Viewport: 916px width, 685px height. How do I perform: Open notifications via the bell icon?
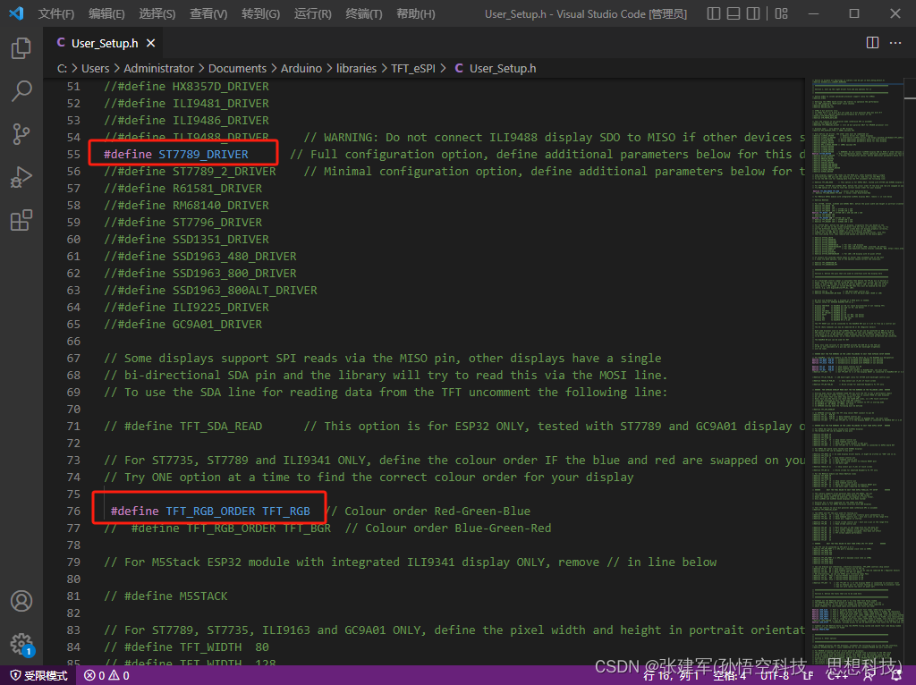point(895,675)
